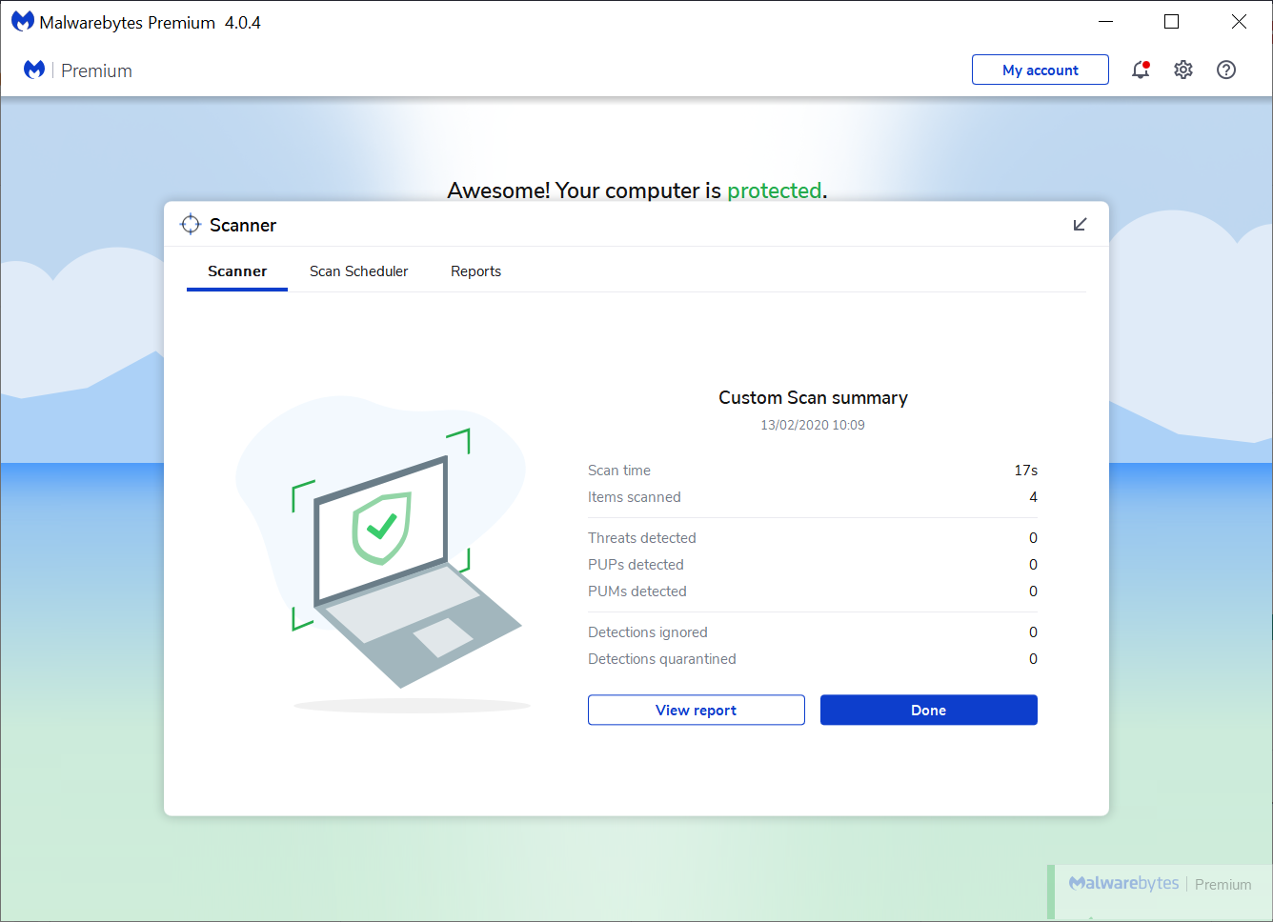
Task: Click the Done button
Action: click(x=929, y=710)
